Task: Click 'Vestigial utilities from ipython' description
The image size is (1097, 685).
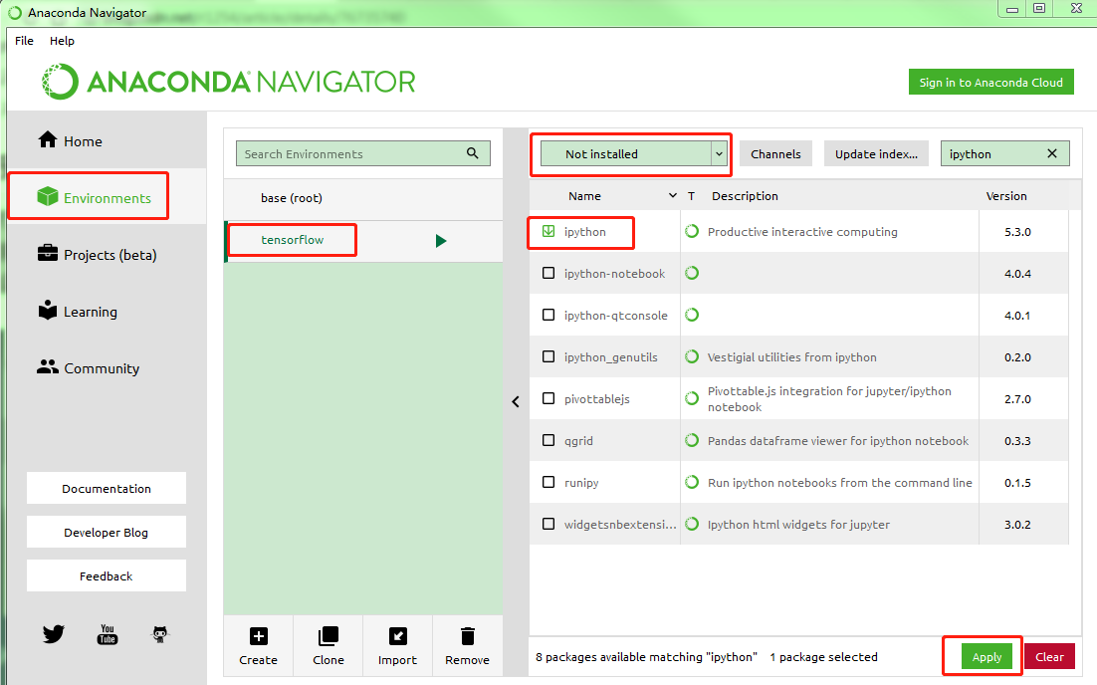Action: (x=792, y=356)
